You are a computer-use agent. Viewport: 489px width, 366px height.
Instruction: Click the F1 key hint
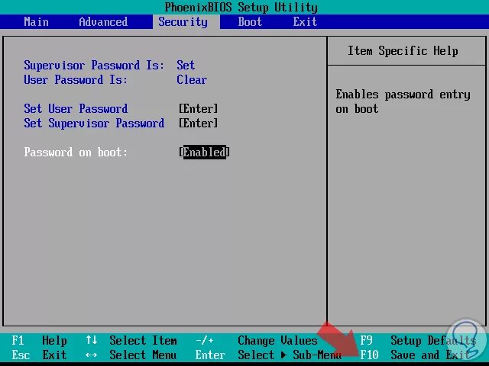point(18,341)
